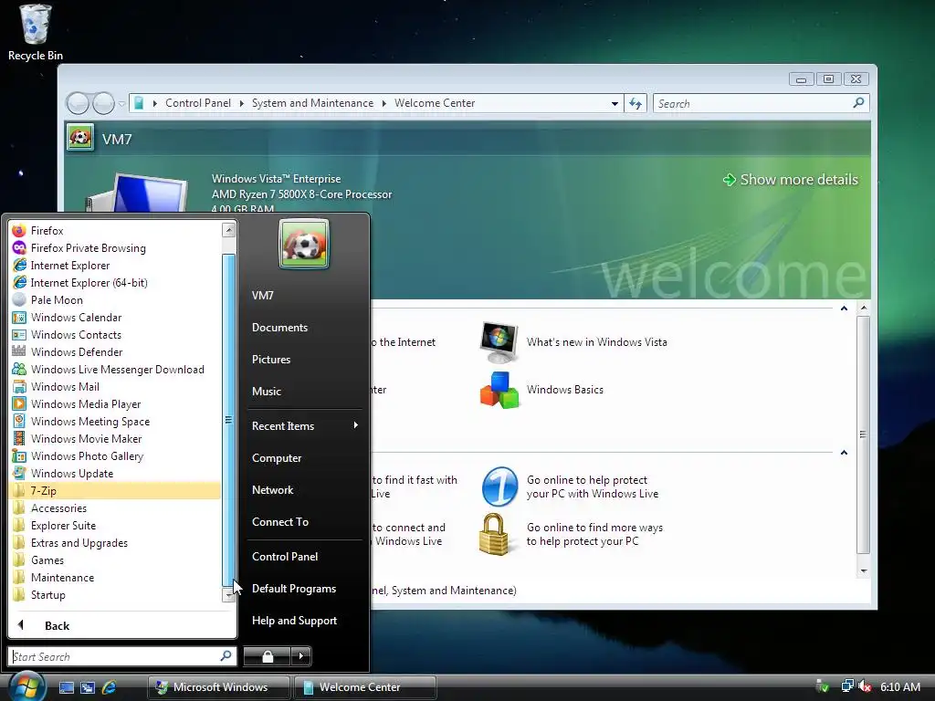Expand the Accessories folder
The height and width of the screenshot is (701, 935).
click(x=115, y=507)
